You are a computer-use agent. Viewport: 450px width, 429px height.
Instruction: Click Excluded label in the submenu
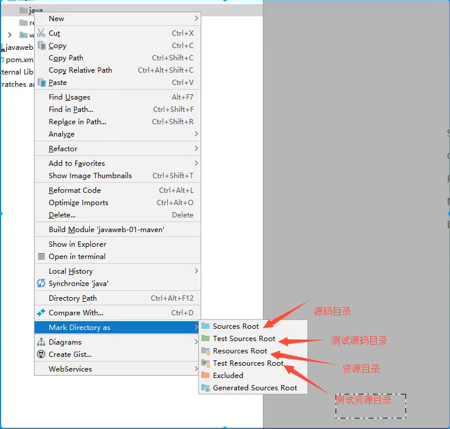228,375
